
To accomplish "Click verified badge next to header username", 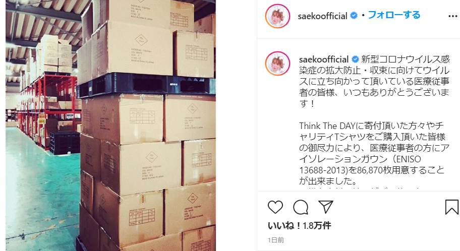I will [354, 16].
